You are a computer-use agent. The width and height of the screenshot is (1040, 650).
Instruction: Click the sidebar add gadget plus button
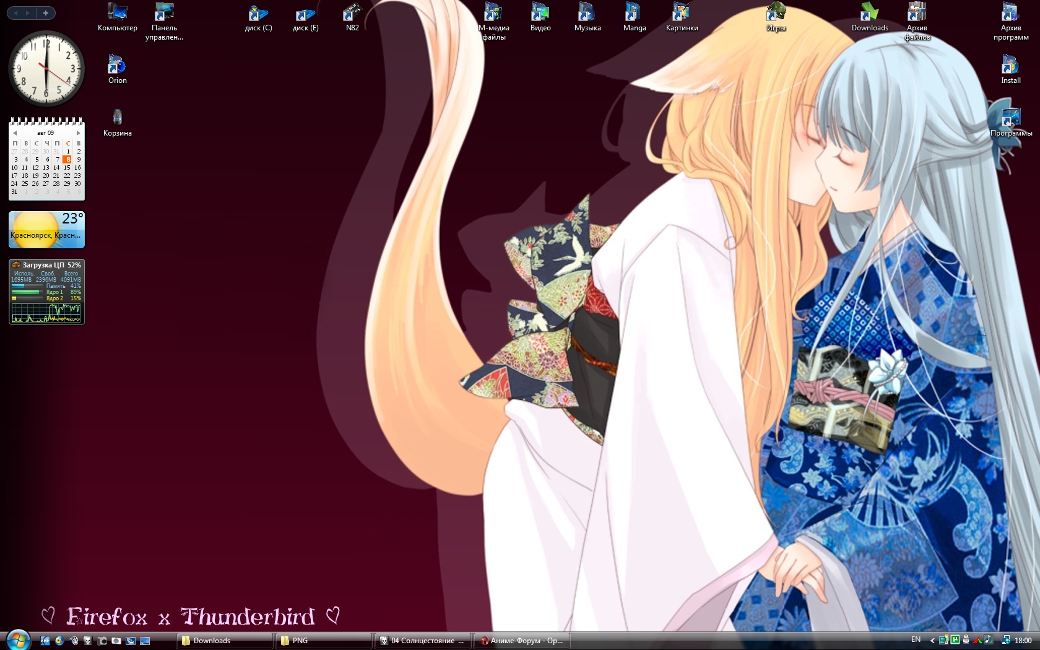tap(45, 13)
